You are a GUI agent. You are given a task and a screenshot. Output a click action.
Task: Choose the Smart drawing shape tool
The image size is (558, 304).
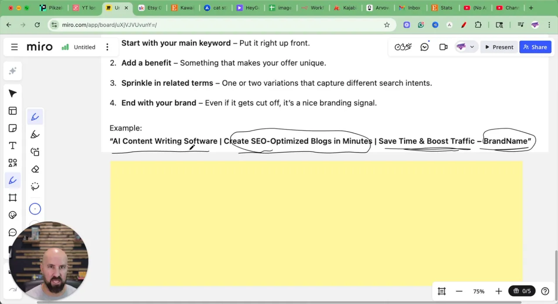35,152
